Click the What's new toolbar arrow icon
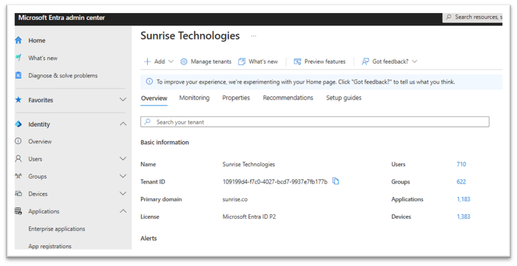Screen dimensions: 517x266 pos(242,62)
